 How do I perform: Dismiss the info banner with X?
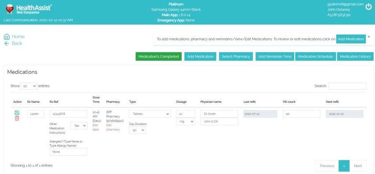coord(369,36)
